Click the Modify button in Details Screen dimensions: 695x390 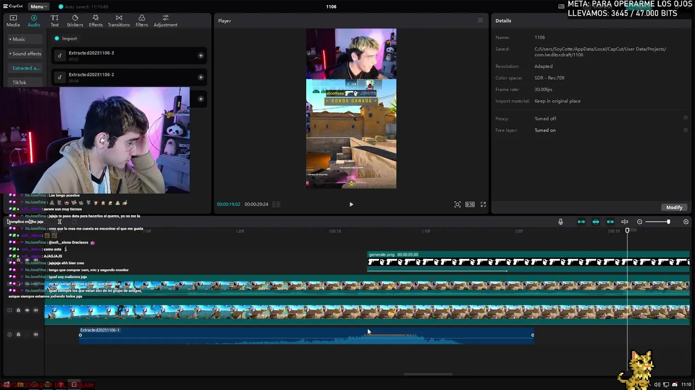(x=674, y=207)
